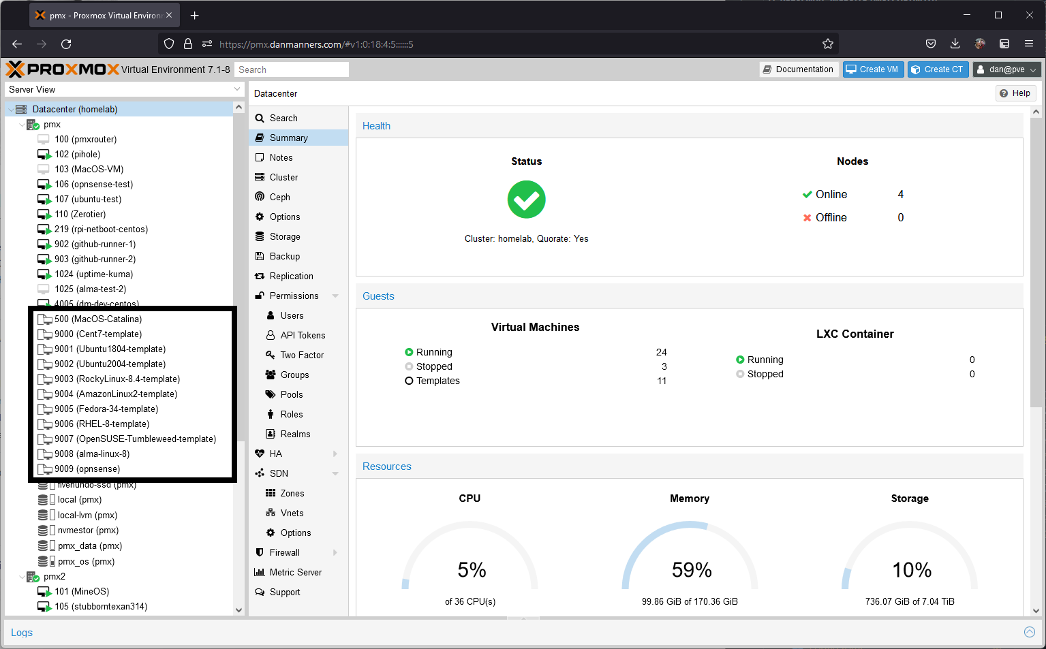Click the Two Factor key icon

[x=271, y=355]
